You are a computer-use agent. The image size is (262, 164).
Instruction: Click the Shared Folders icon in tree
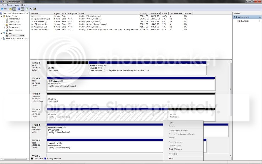click(7, 25)
